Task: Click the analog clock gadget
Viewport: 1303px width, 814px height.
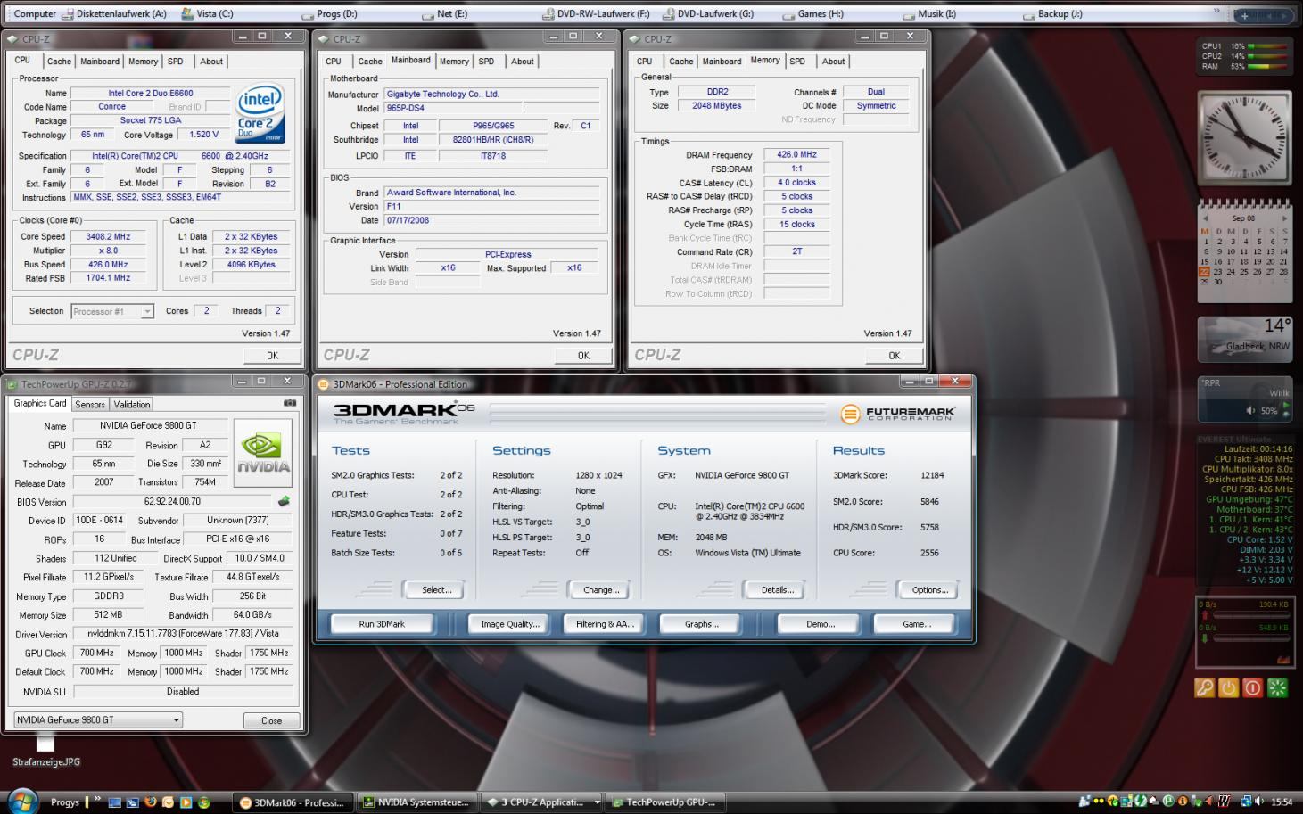Action: [x=1243, y=136]
